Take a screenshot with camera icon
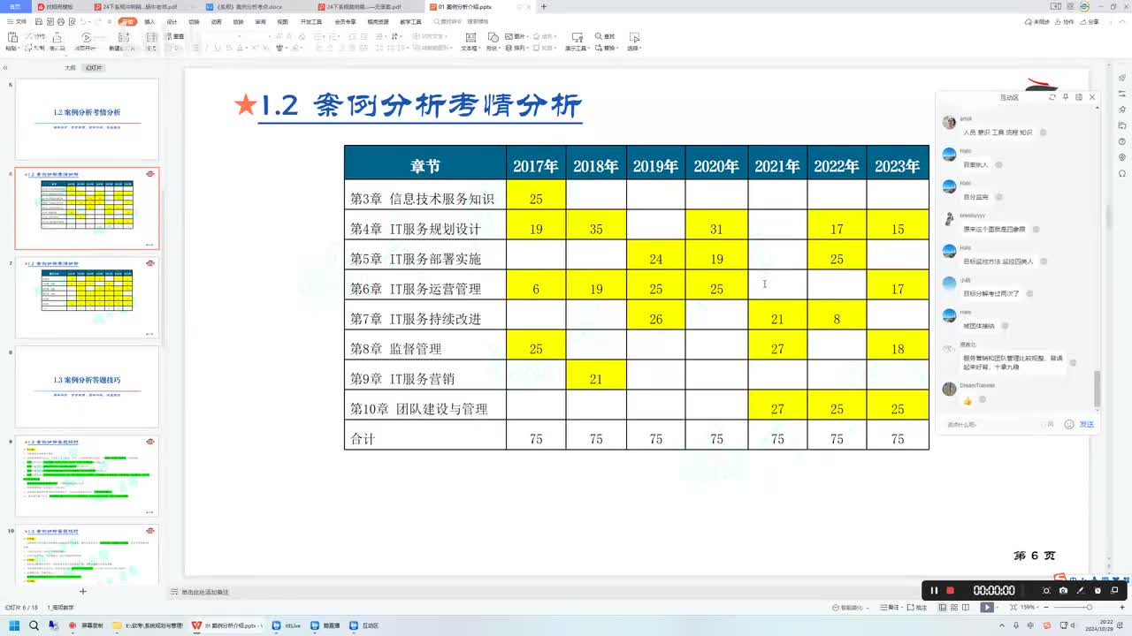The image size is (1132, 636). tap(1063, 590)
